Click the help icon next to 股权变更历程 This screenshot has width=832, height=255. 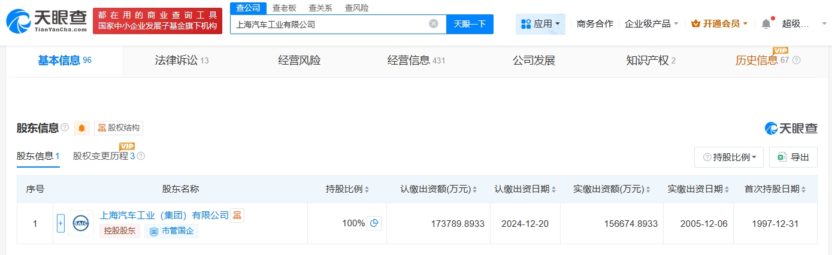(x=141, y=156)
